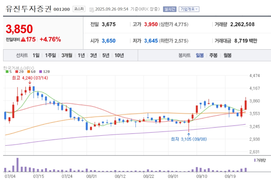Click the 거래량 value 2,262,508

tap(242, 24)
